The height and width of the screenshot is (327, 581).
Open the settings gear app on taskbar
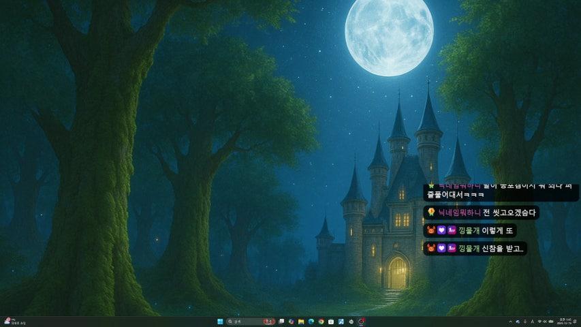[x=351, y=322]
